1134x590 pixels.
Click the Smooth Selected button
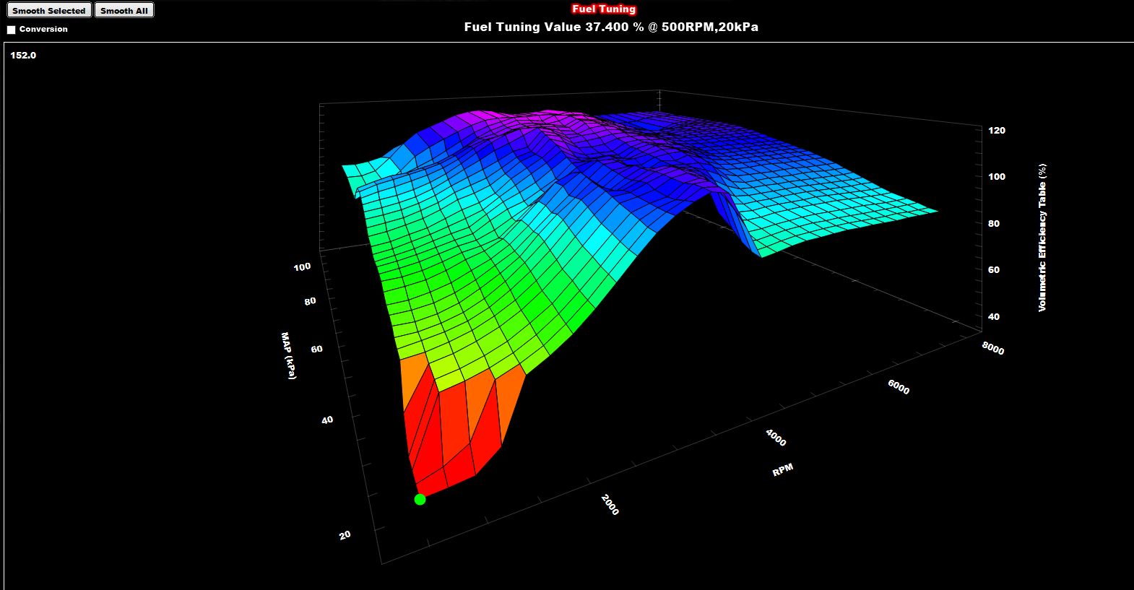[48, 11]
